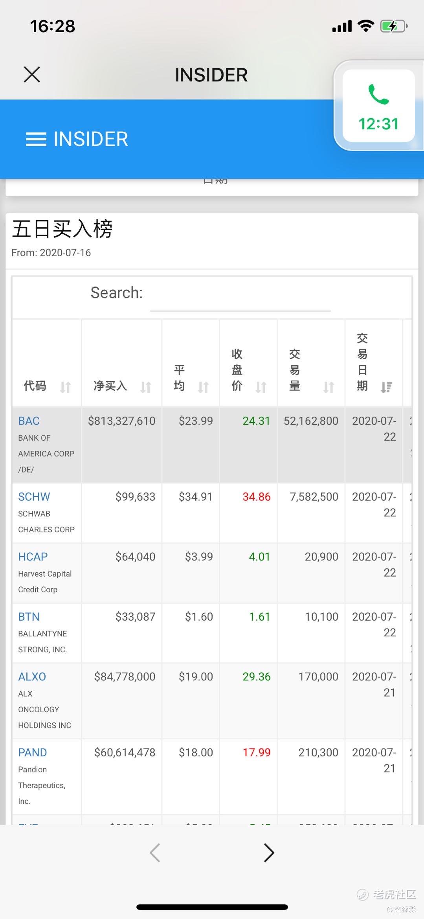
Task: Sort table by 收盘价 column arrows
Action: tap(261, 387)
